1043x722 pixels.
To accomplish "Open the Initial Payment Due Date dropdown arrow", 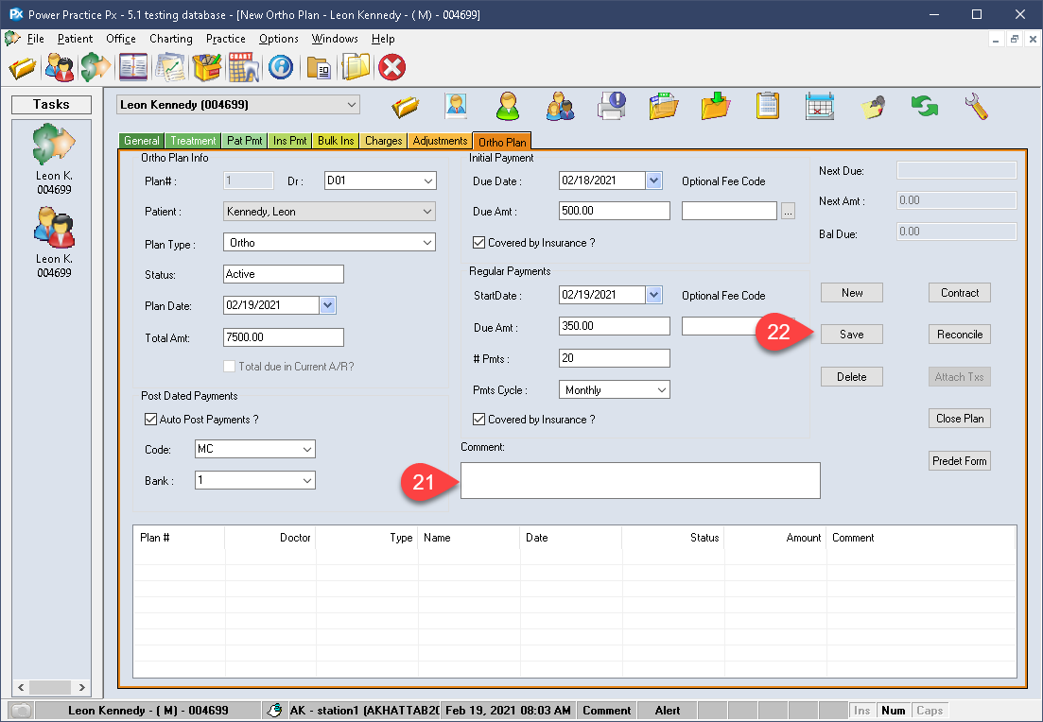I will [x=653, y=180].
